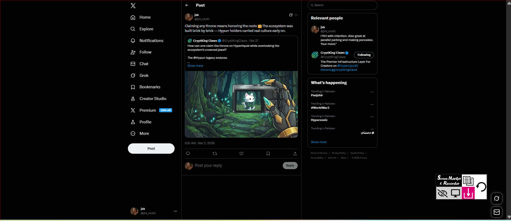Open post's three-dot more menu
The image size is (511, 221).
coord(296,15)
